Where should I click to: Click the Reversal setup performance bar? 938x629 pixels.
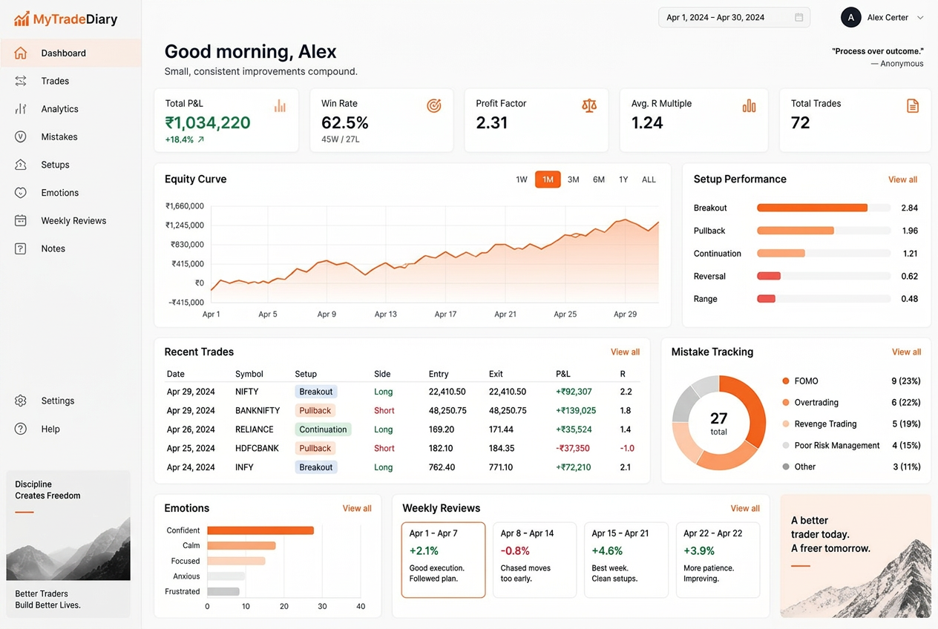point(769,276)
